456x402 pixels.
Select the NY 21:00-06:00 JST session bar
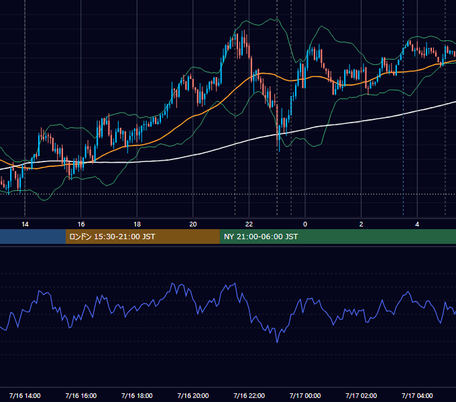tap(337, 237)
